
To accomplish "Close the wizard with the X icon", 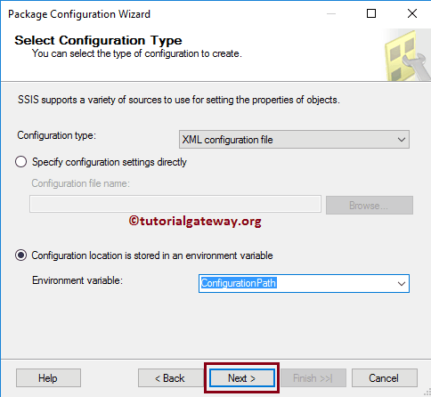I will 412,13.
